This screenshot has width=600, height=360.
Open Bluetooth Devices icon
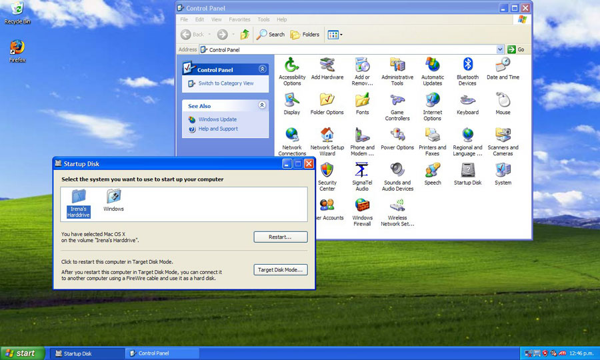467,71
